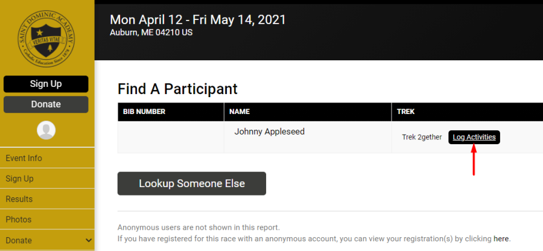Click the black Sign Up button
This screenshot has height=251, width=543.
[x=46, y=84]
